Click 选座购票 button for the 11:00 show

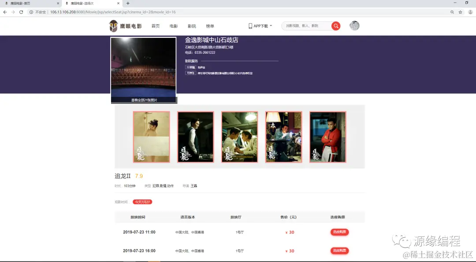(339, 232)
